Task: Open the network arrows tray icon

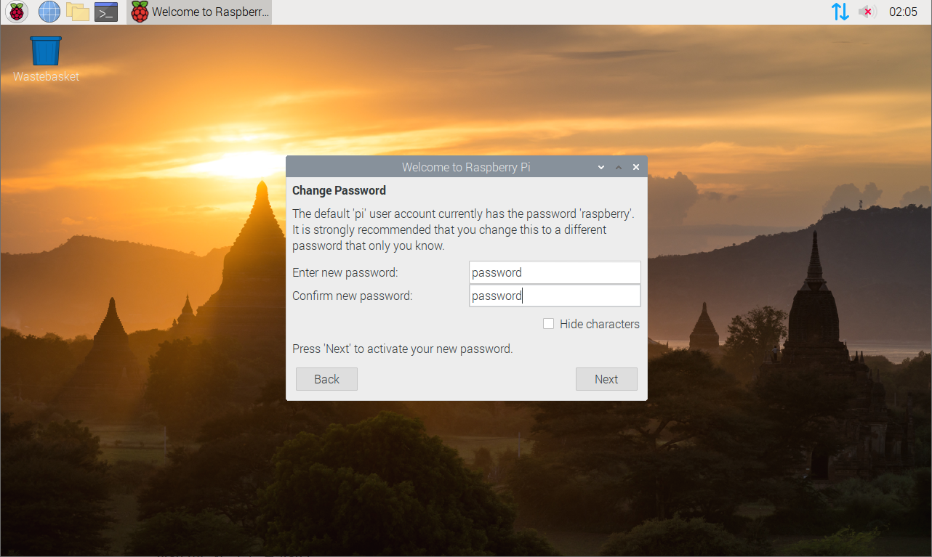Action: pos(840,12)
